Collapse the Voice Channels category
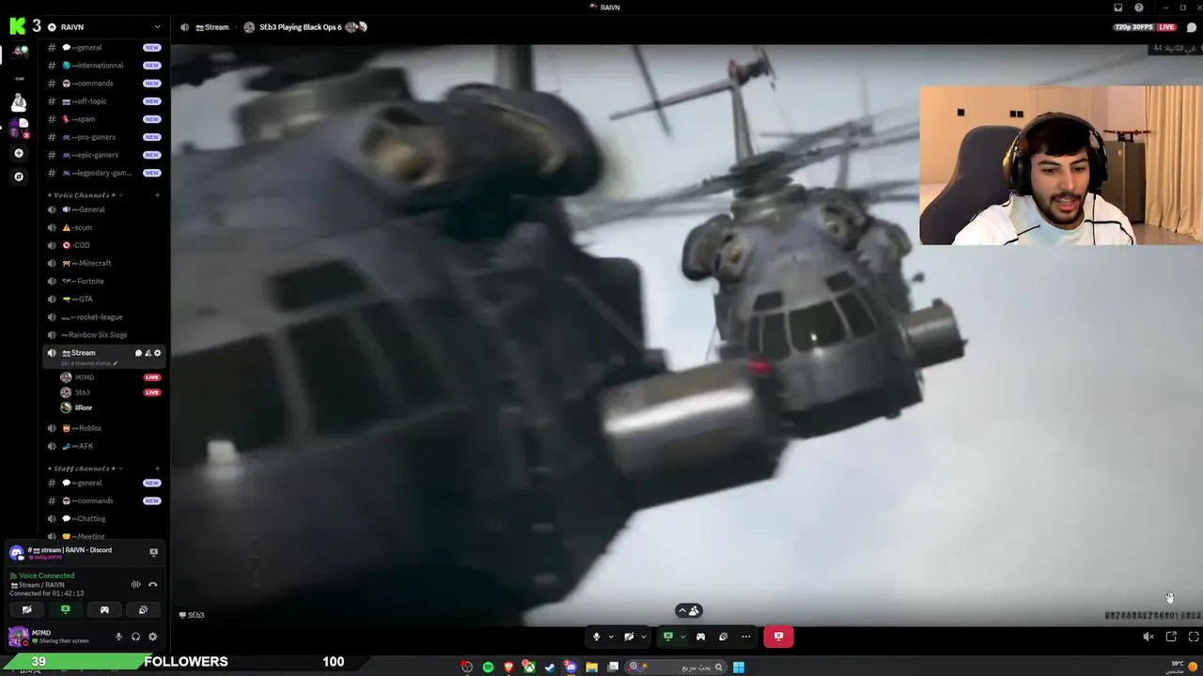Screen dimensions: 1203x676 (x=85, y=195)
